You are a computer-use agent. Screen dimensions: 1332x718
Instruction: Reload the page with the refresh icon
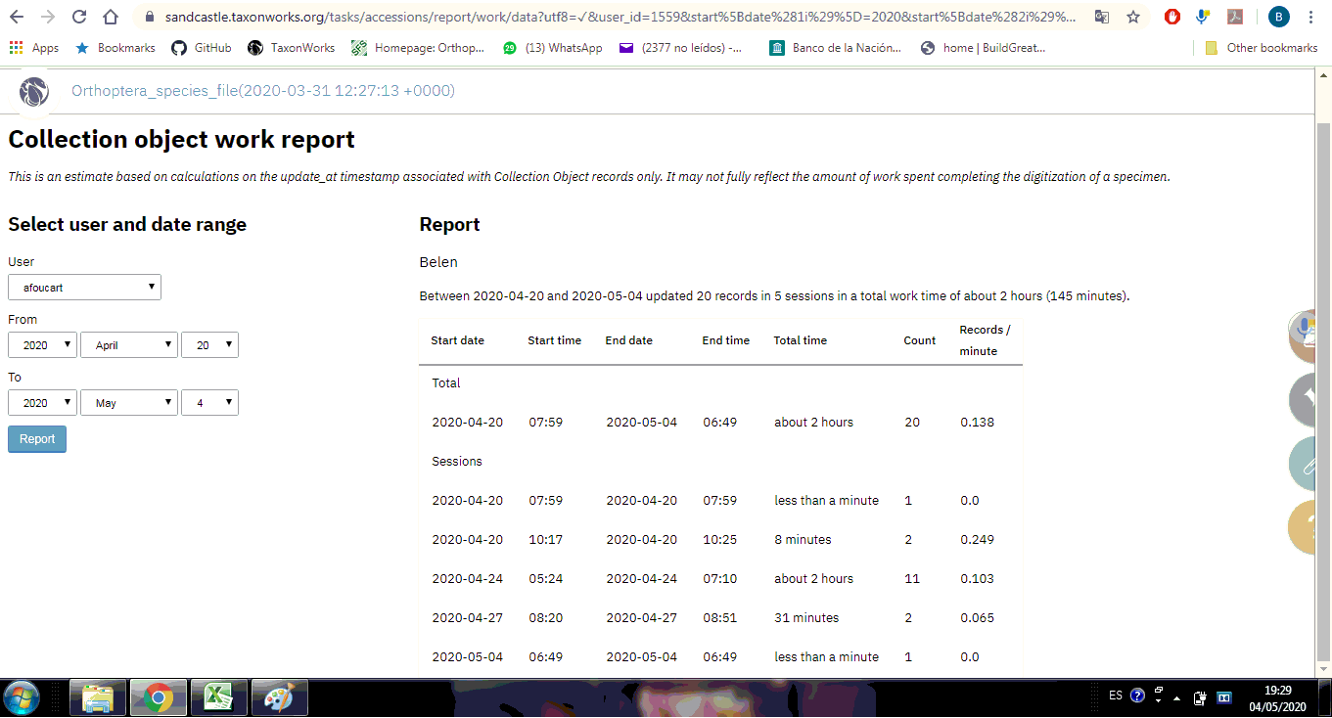(77, 17)
